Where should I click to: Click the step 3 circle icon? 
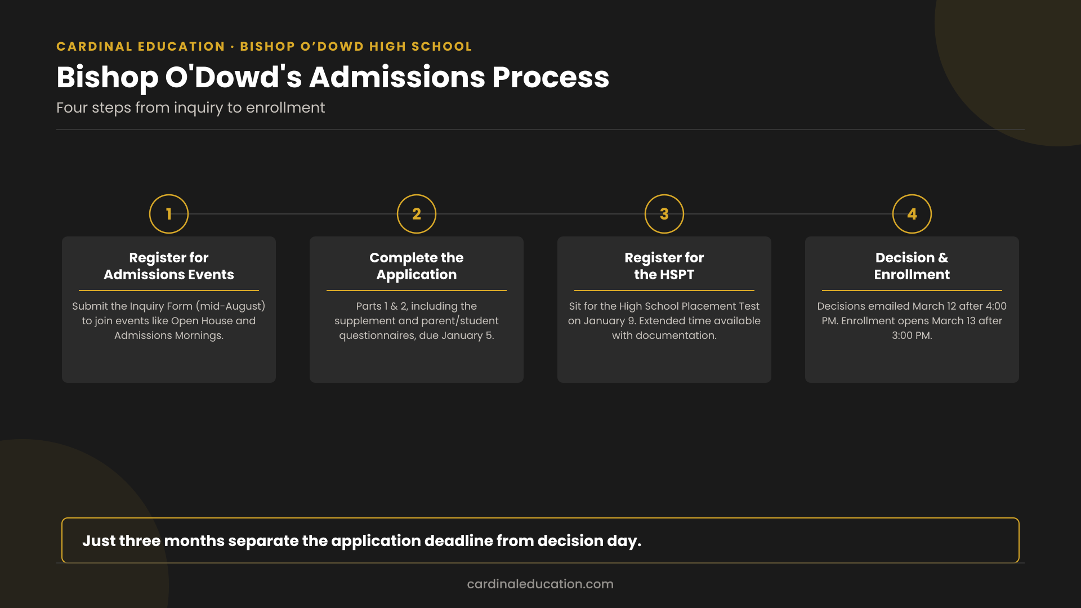coord(664,214)
